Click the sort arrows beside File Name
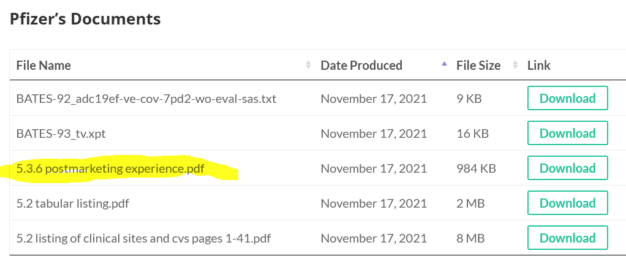The image size is (626, 256). point(308,65)
